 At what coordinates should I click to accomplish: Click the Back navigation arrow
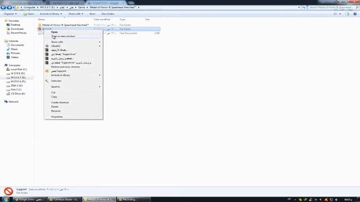pos(3,7)
